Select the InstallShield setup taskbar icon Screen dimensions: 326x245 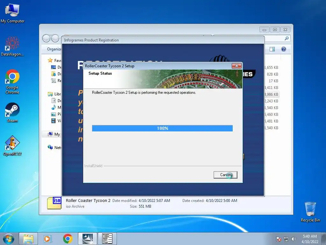88,239
